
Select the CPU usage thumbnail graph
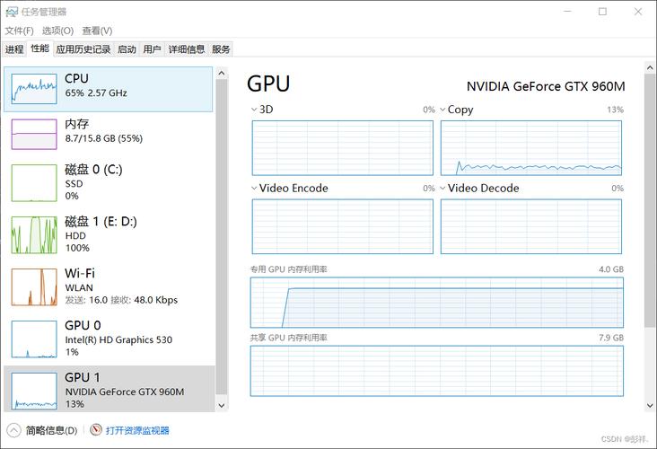click(34, 89)
